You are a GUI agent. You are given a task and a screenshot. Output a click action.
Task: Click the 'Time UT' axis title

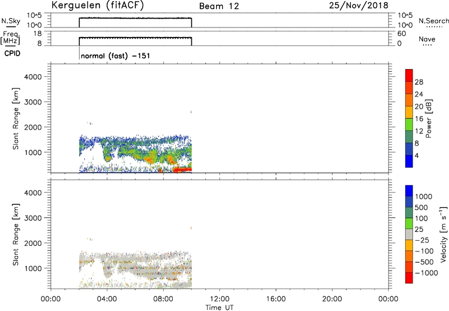tap(219, 308)
